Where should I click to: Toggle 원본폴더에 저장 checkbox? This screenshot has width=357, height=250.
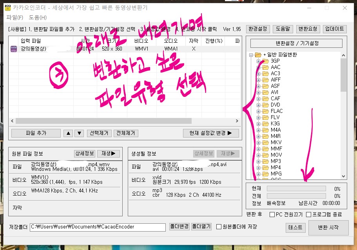click(x=219, y=227)
